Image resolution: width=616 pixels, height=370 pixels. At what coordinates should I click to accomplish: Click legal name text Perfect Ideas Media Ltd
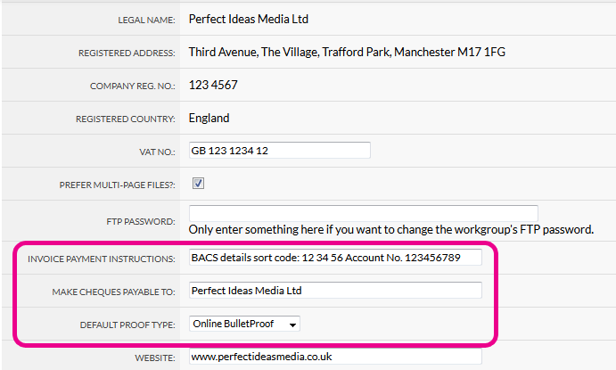(x=249, y=20)
